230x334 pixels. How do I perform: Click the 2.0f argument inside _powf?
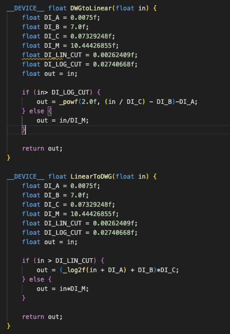click(x=89, y=102)
